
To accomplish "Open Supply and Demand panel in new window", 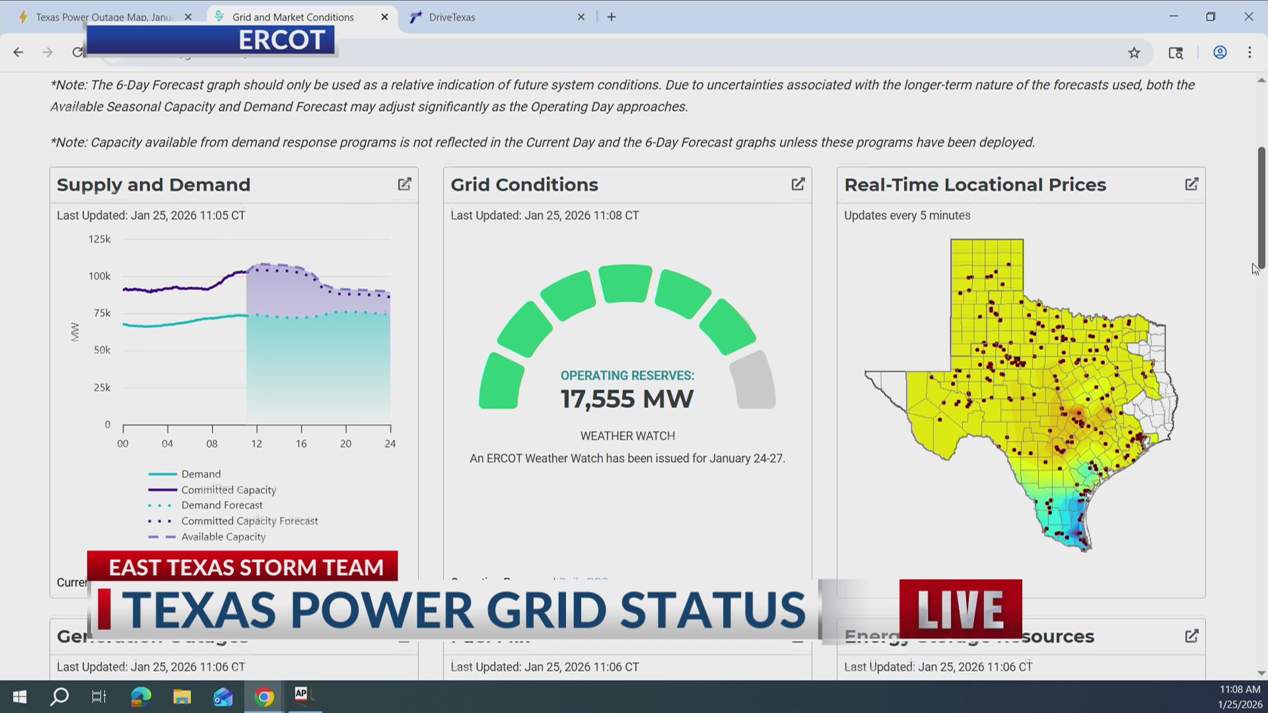I will 404,184.
